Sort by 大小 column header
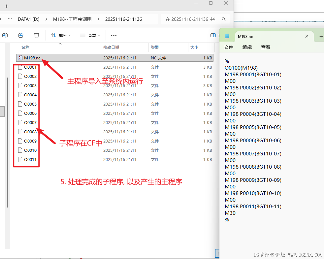The height and width of the screenshot is (259, 324). [x=194, y=47]
